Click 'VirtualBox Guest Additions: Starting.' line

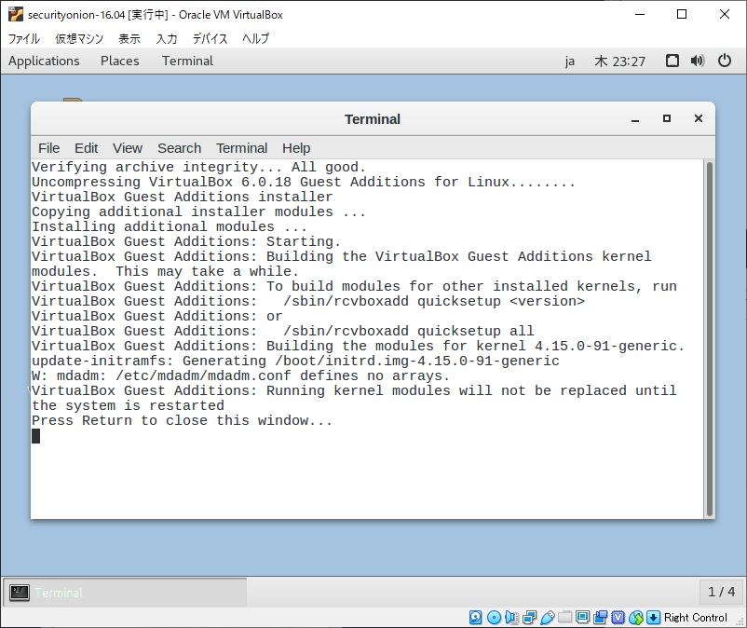coord(186,241)
